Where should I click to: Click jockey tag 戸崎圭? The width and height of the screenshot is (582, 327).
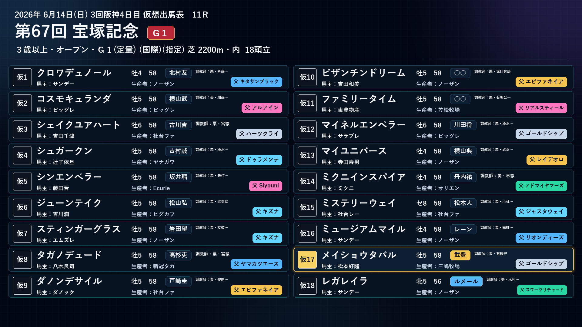[178, 281]
